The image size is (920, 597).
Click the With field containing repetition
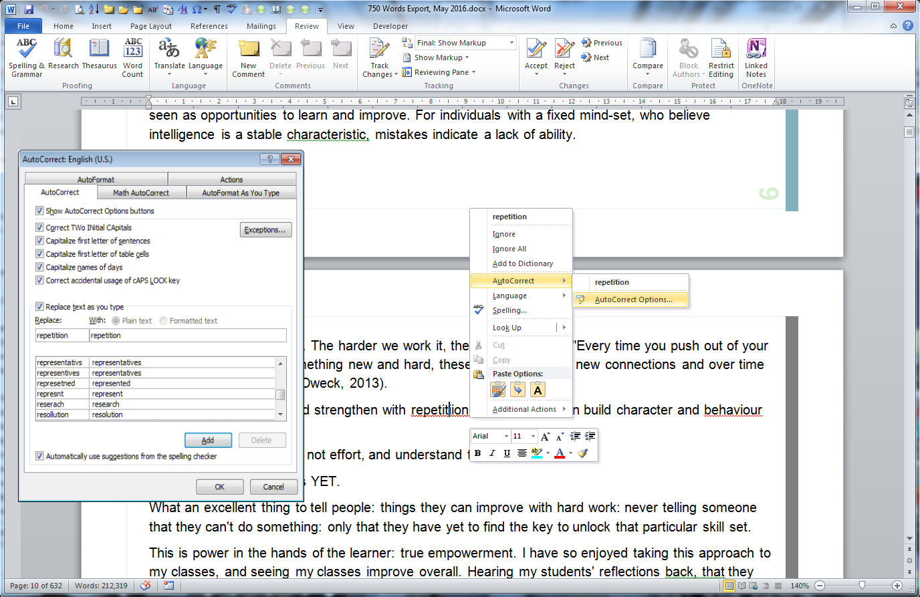tap(187, 336)
